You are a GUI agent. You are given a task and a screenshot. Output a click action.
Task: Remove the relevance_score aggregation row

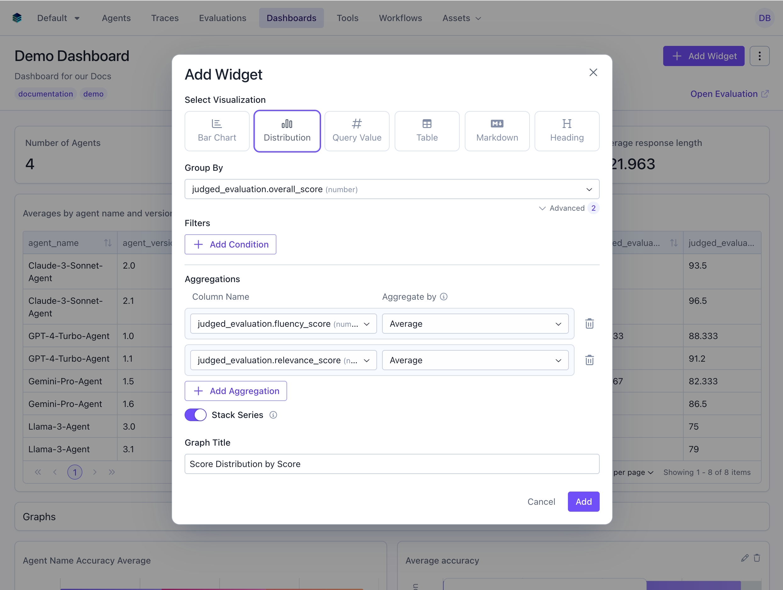click(589, 360)
